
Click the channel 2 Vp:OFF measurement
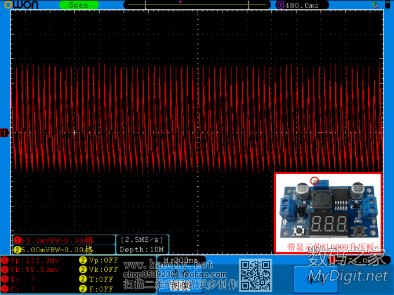pos(99,260)
